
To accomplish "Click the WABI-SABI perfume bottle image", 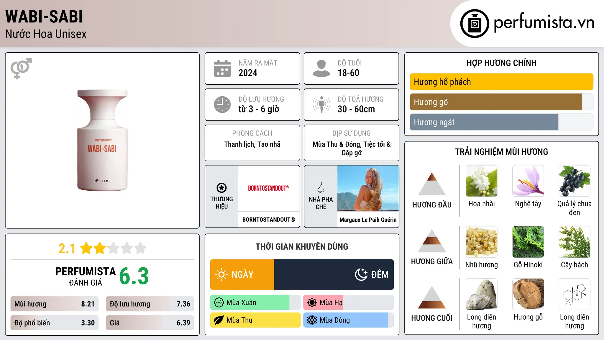I will (102, 140).
